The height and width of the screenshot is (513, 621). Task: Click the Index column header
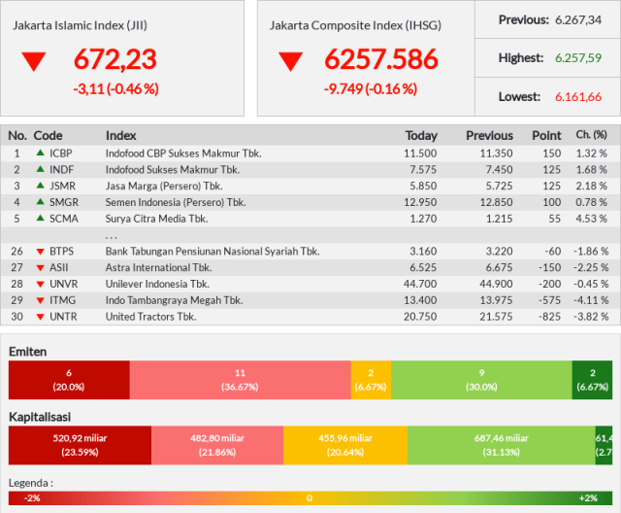120,136
